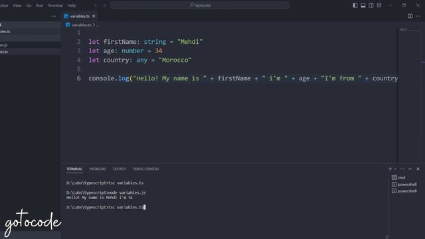Screen dimensions: 425x239
Task: Open the View menu
Action: [x=17, y=5]
